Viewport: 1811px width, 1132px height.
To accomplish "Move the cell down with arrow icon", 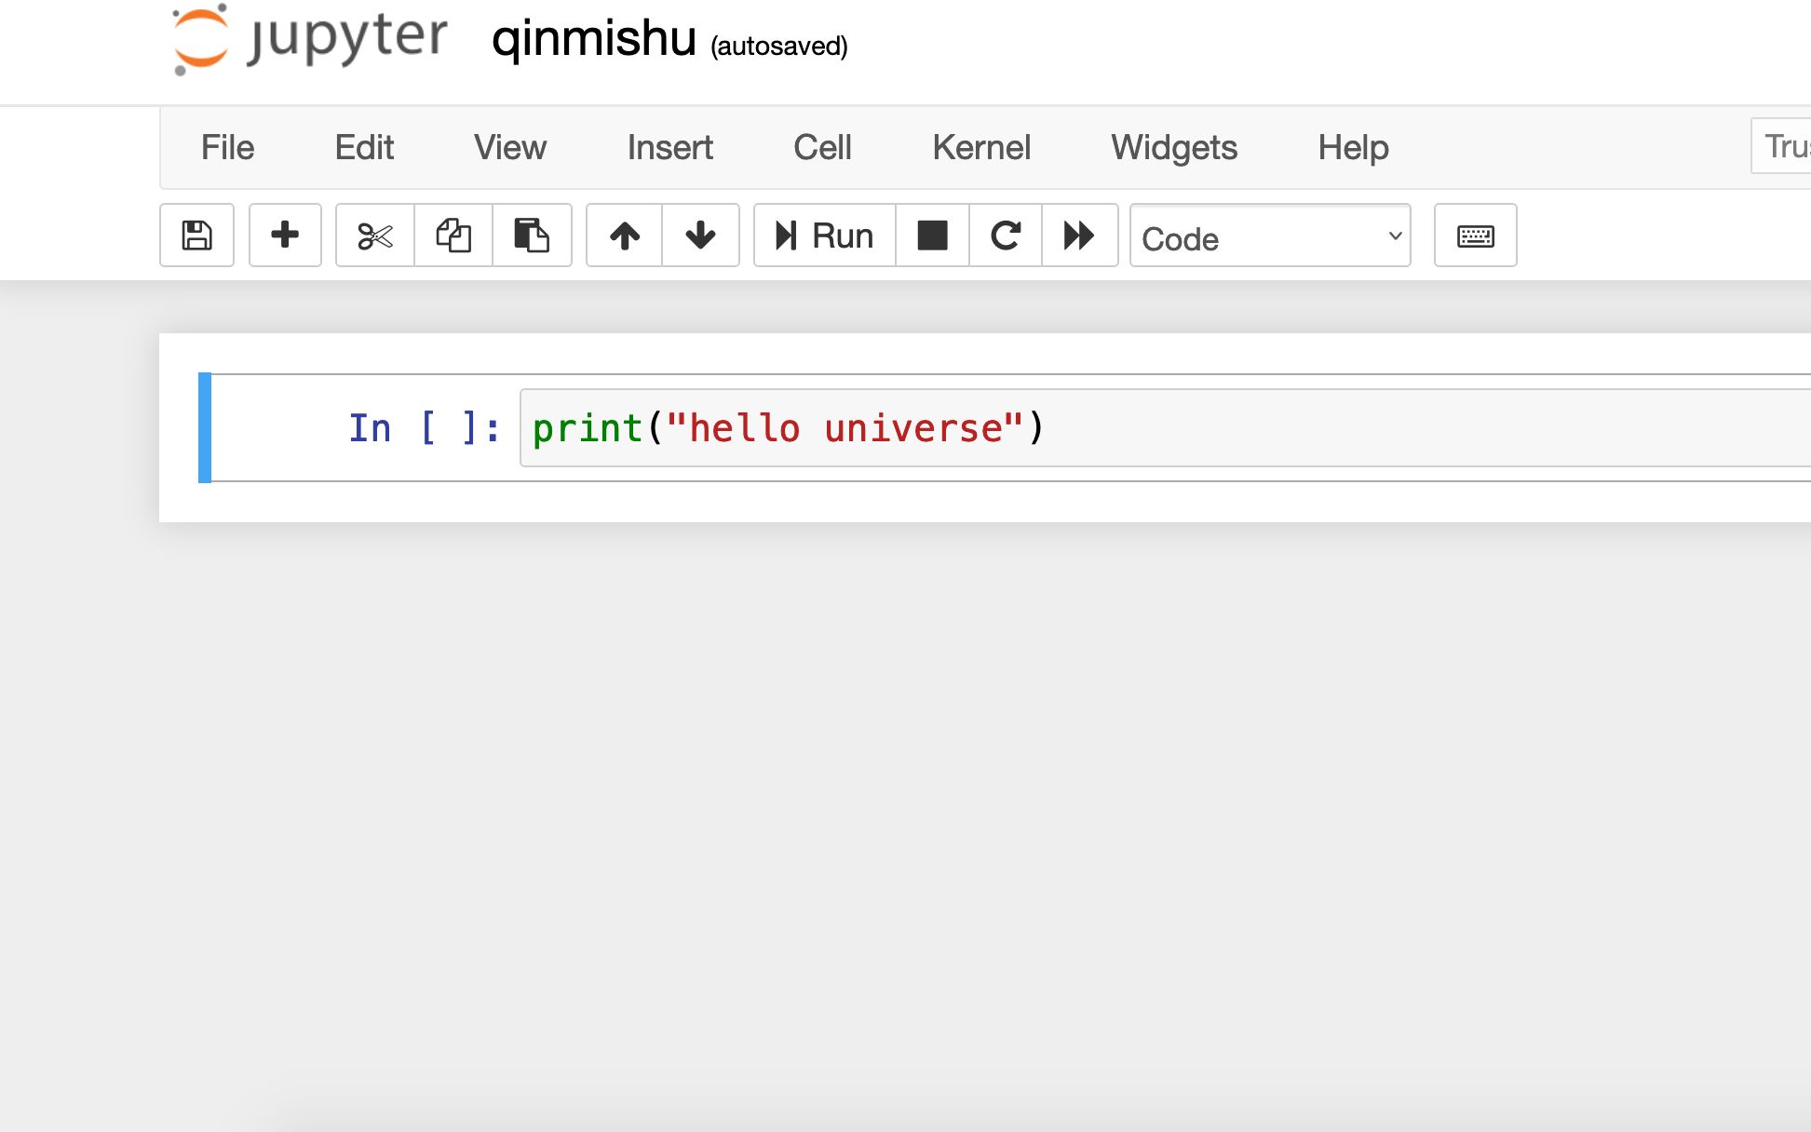I will click(699, 236).
